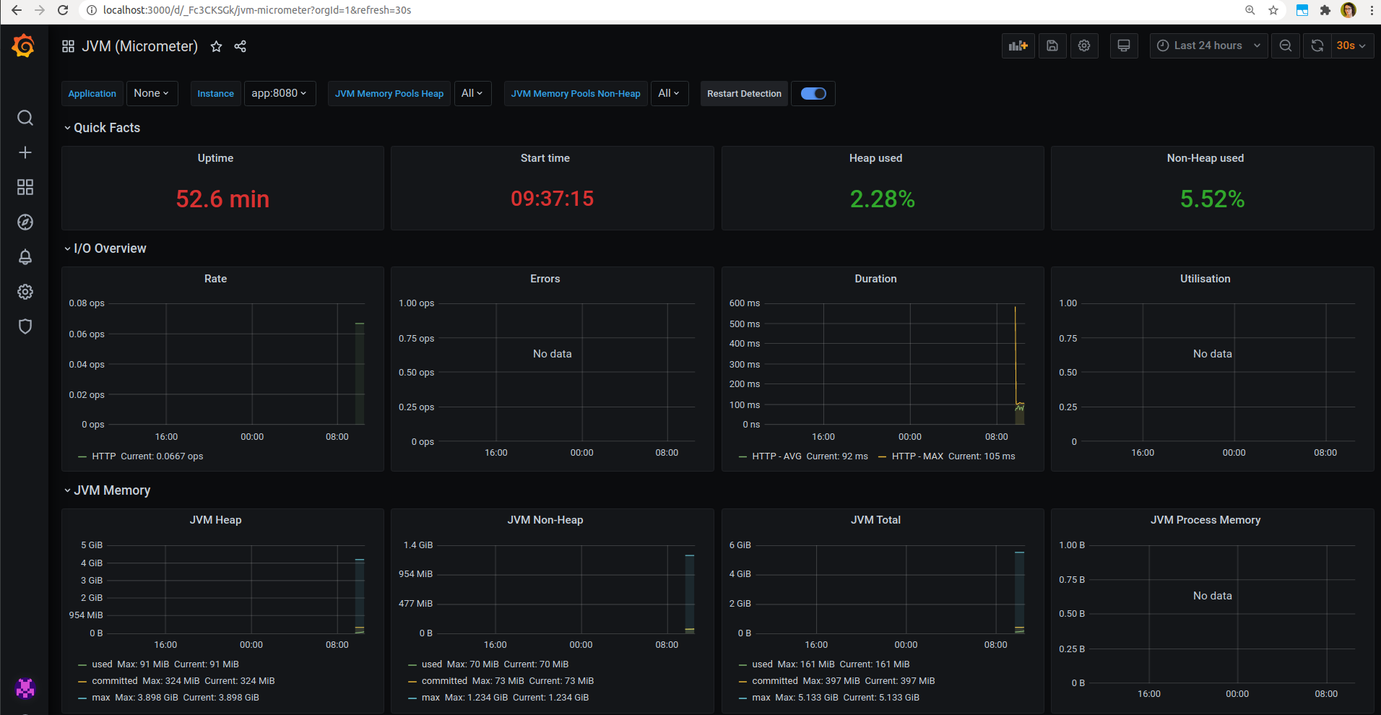Click the JVM Total panel title

[x=875, y=520]
